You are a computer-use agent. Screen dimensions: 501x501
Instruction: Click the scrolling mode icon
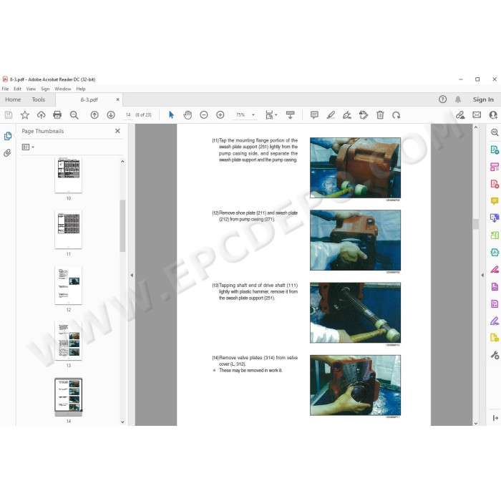(x=290, y=115)
